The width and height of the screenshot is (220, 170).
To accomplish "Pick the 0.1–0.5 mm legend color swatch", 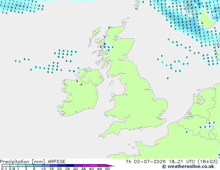I will coord(6,165).
